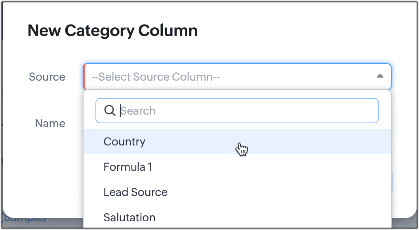Collapse the list with the caret arrow
Screen dimensions: 419x230
(x=380, y=76)
